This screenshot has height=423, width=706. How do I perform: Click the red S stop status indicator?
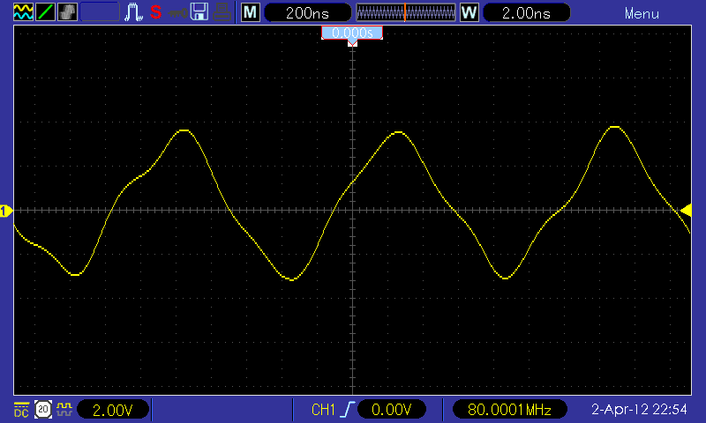click(156, 12)
